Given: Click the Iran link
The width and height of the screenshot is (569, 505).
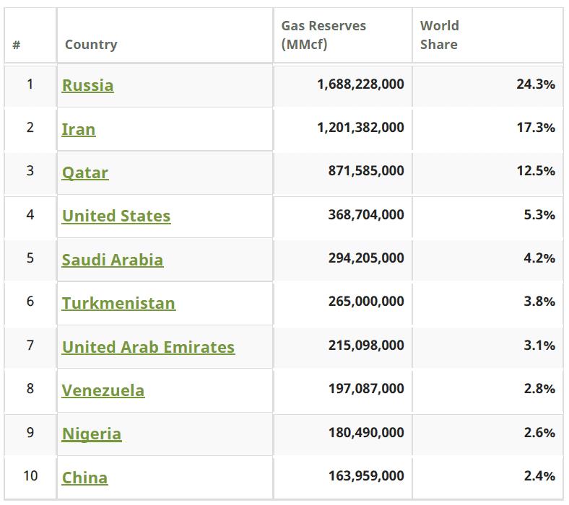Looking at the screenshot, I should point(78,129).
